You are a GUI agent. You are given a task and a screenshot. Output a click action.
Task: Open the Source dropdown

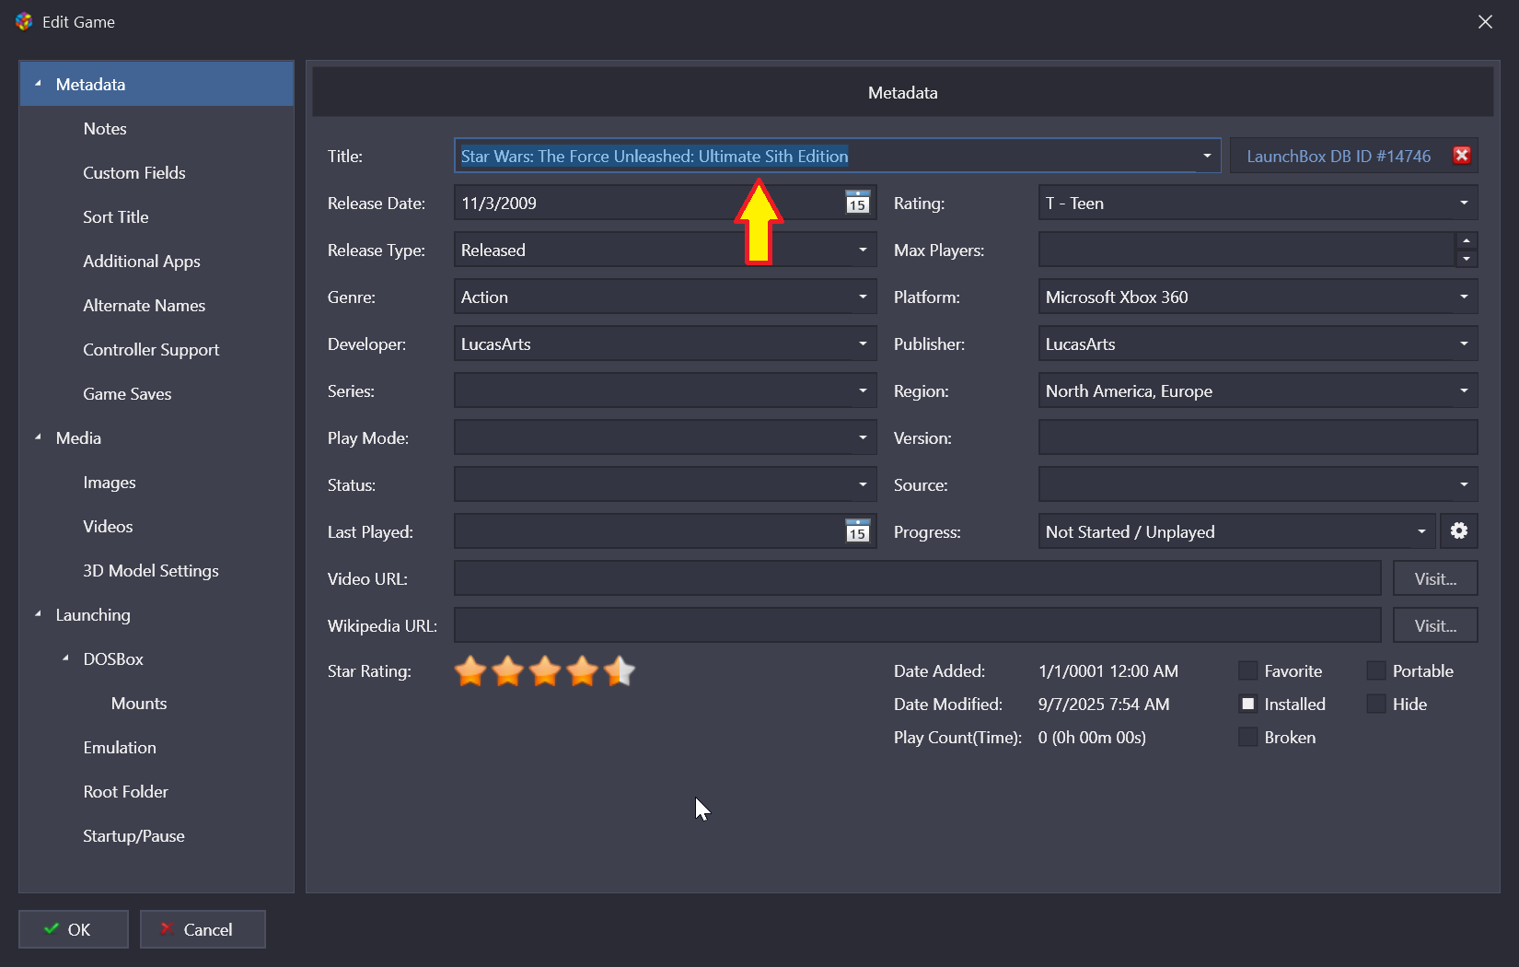[1464, 484]
